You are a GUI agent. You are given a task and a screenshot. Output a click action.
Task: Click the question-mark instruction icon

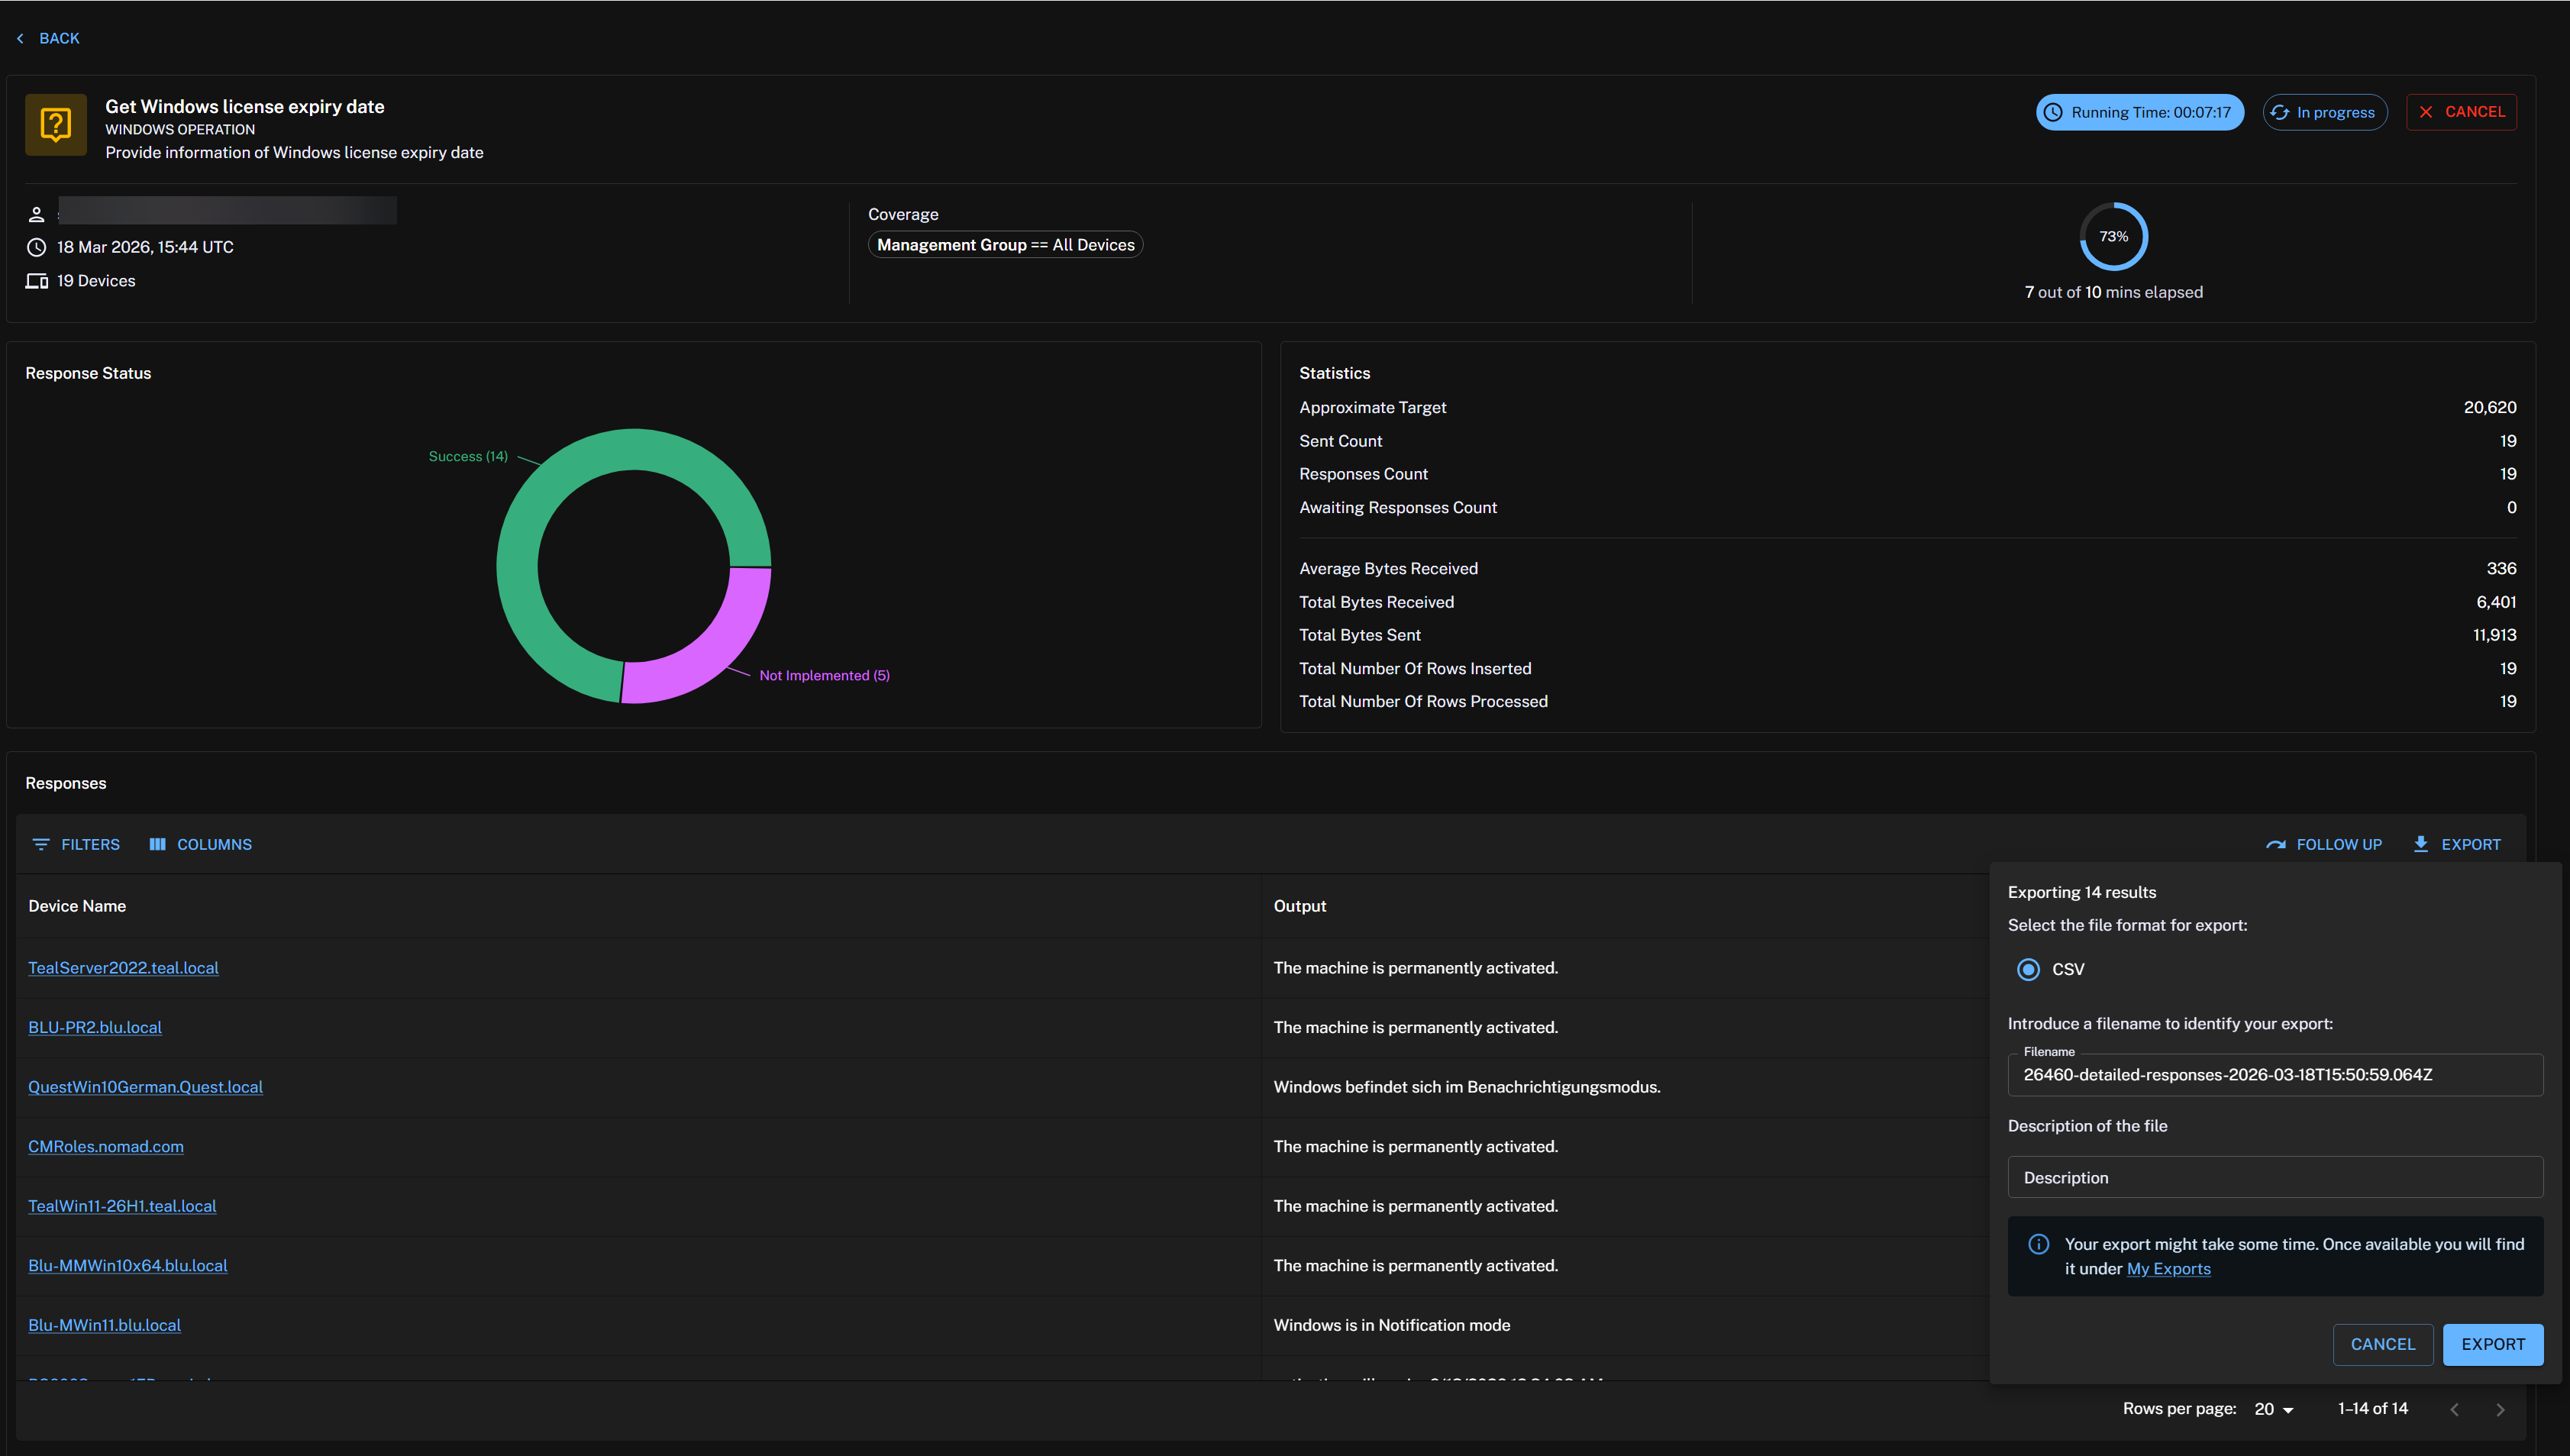click(x=55, y=125)
